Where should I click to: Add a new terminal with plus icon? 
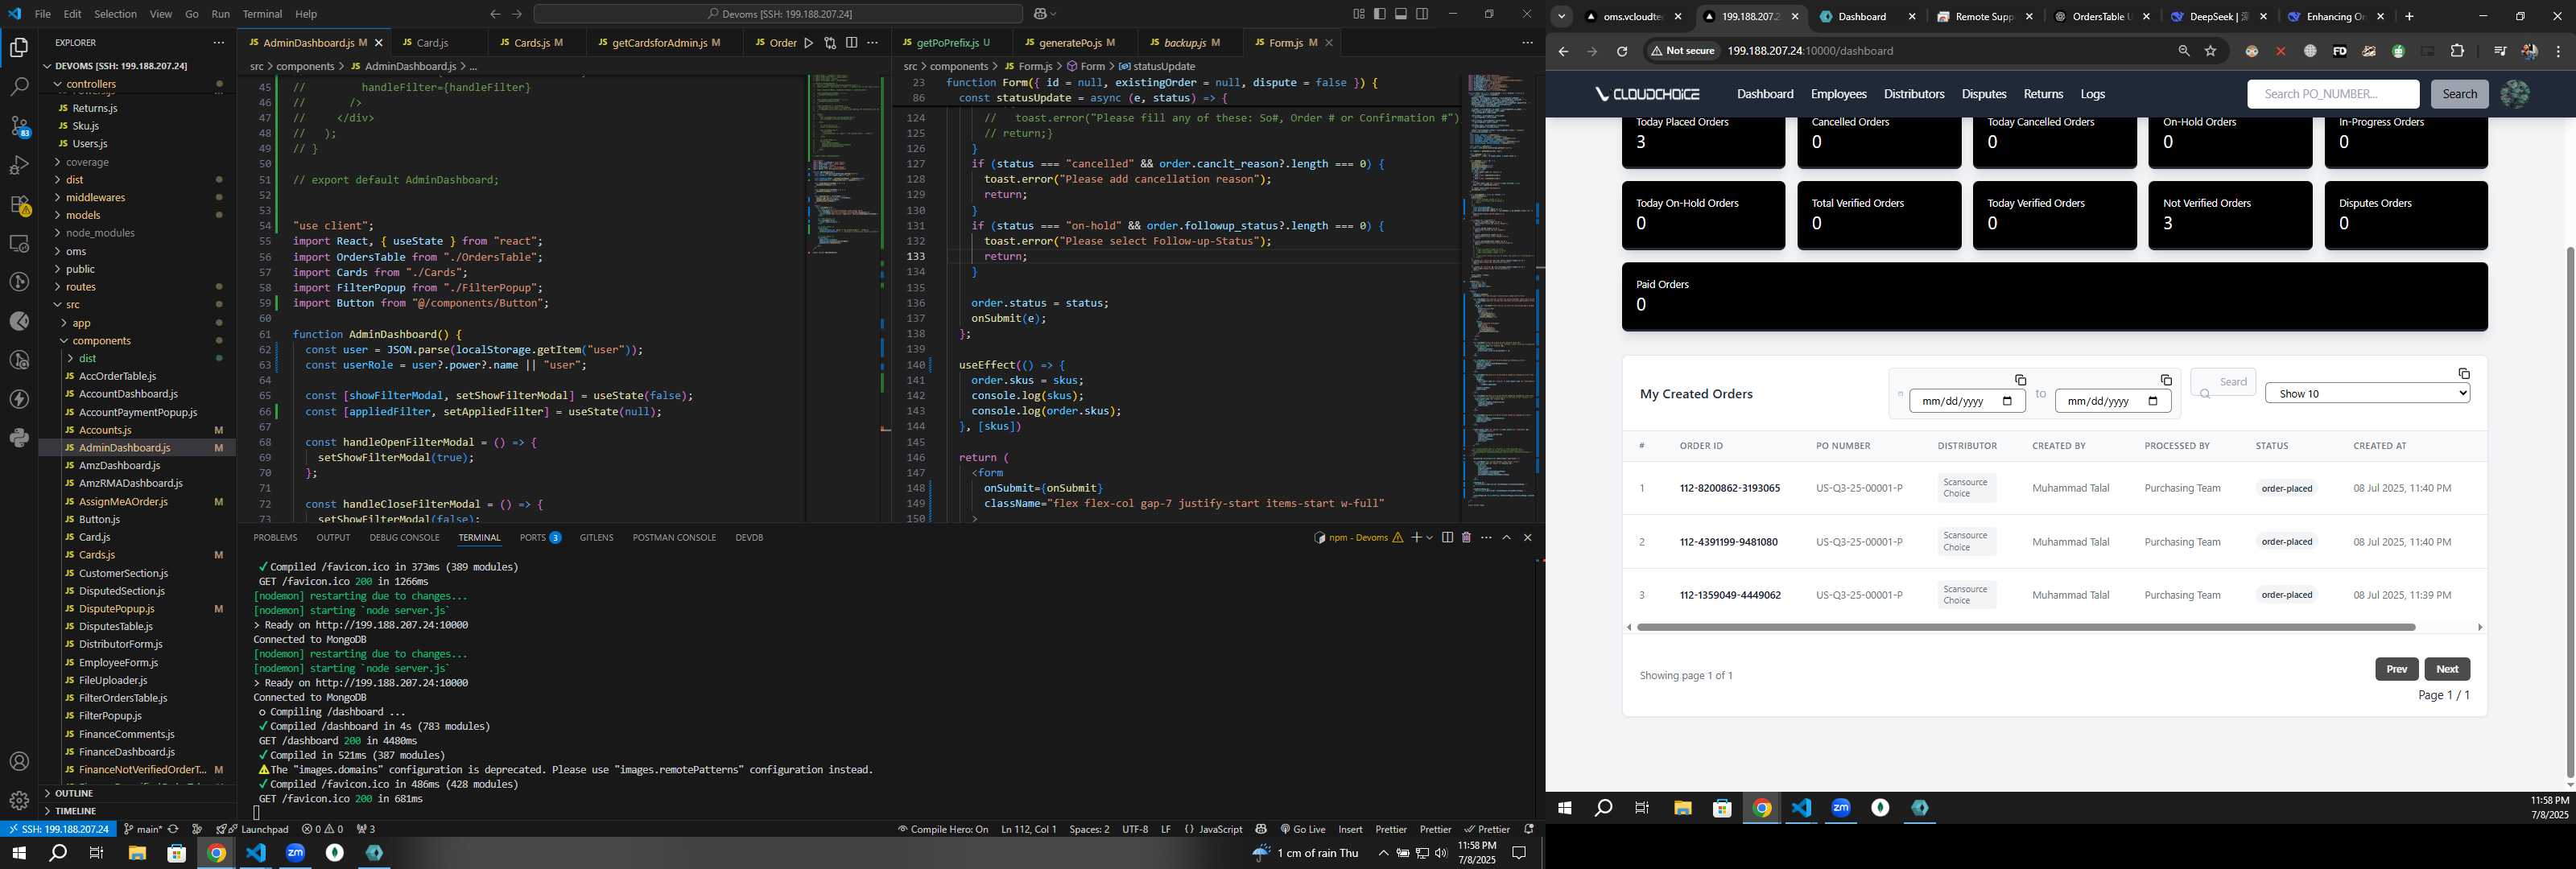1416,537
